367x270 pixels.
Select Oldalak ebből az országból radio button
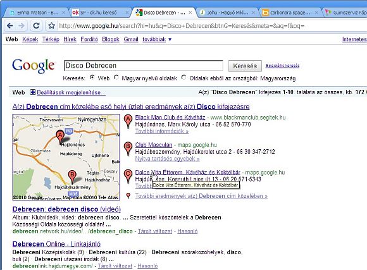click(183, 77)
